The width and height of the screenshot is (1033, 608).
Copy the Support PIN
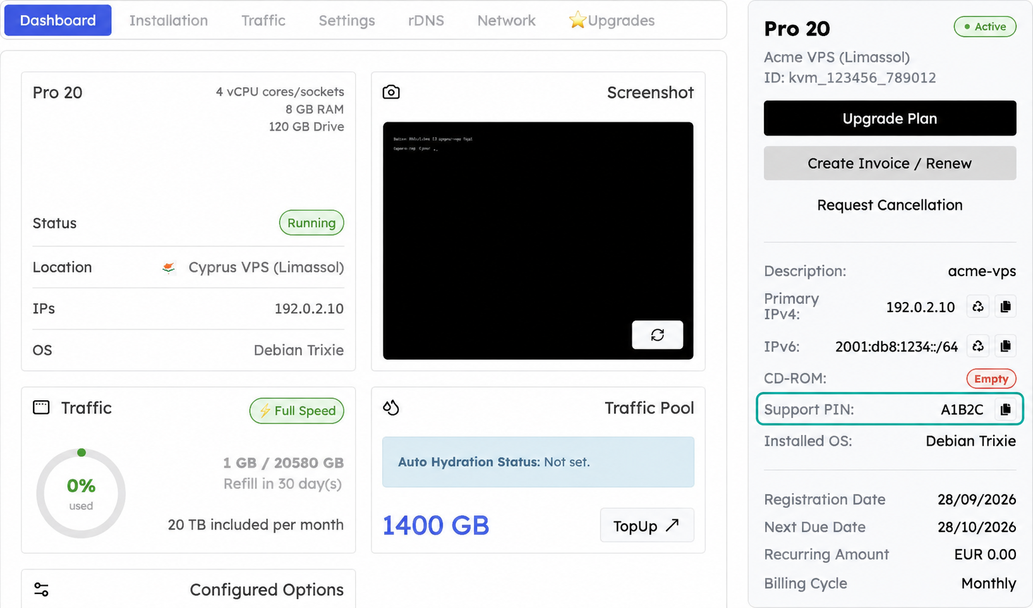click(x=1005, y=410)
